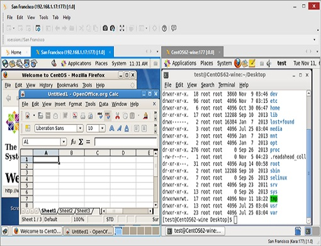Image resolution: width=321 pixels, height=246 pixels.
Task: Click the Cut scissors icon in Calc toolbar
Action: coord(117,115)
